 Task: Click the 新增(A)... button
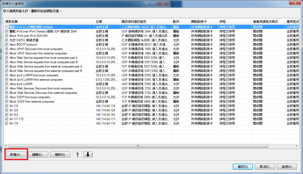click(x=16, y=155)
